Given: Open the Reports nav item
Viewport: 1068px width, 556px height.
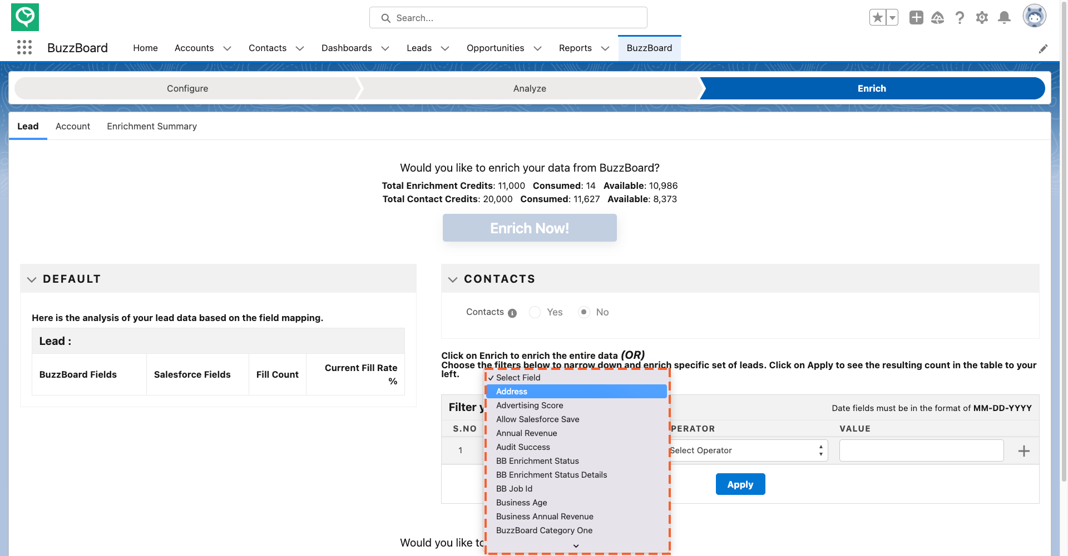Looking at the screenshot, I should [575, 48].
